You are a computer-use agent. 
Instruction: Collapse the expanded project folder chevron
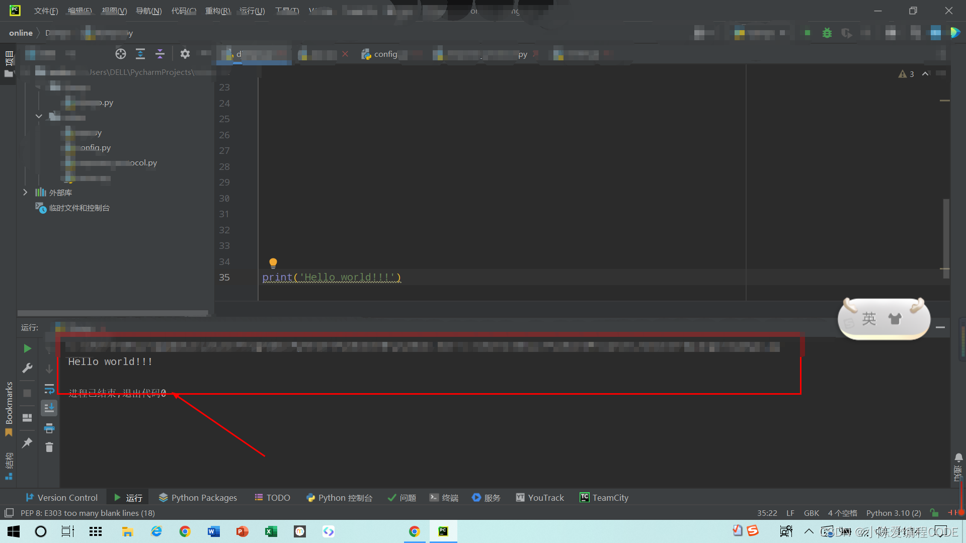pos(39,116)
